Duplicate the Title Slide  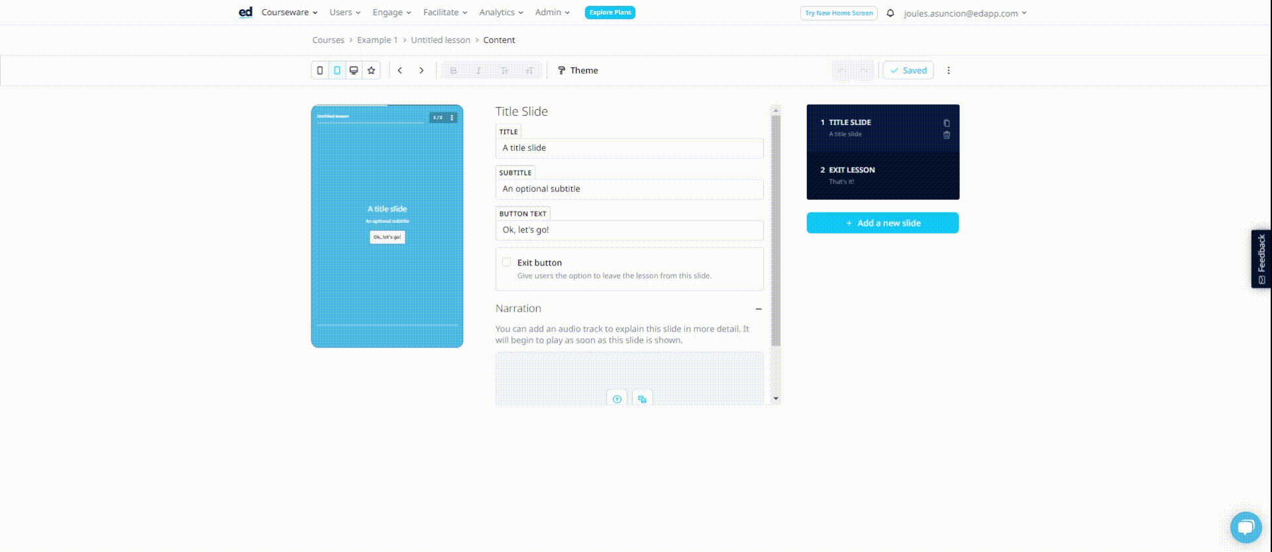(947, 123)
